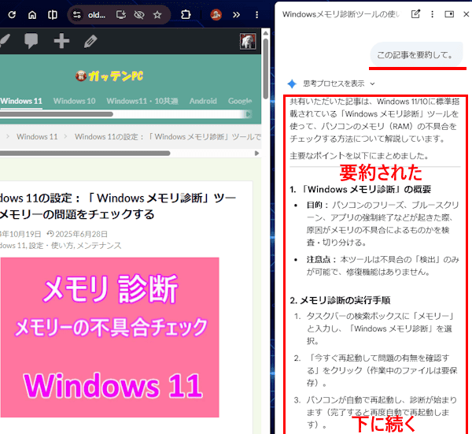The image size is (472, 434).
Task: Click step 2 今すぐ再起動して text
Action: point(382,370)
